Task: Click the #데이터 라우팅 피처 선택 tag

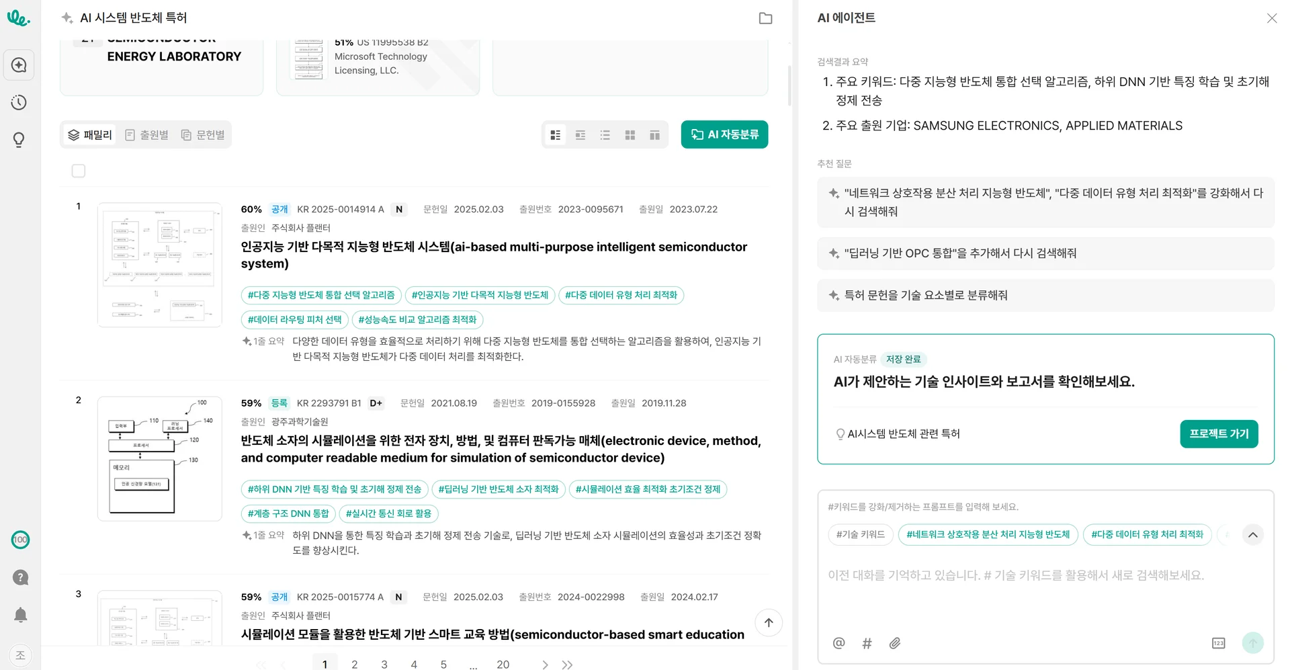Action: click(294, 320)
